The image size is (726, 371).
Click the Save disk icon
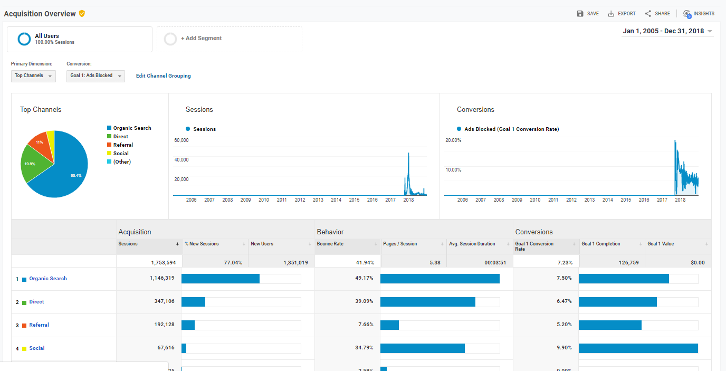pos(580,14)
